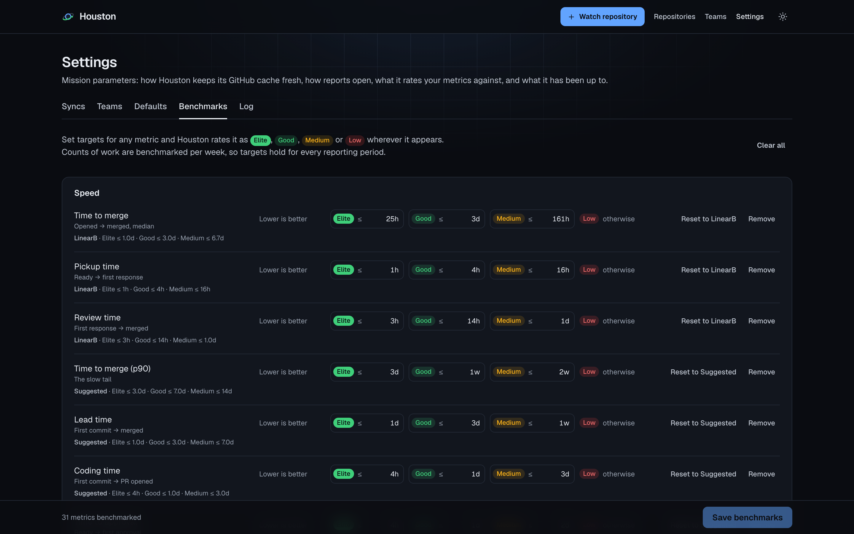The width and height of the screenshot is (854, 534).
Task: Remove the Coding time benchmark
Action: 761,474
